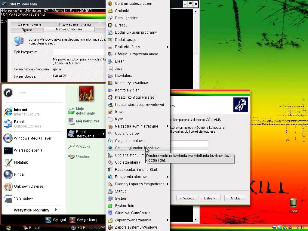Image resolution: width=308 pixels, height=231 pixels.
Task: Choose Opcje regionalne i językowe entry
Action: pos(138,148)
